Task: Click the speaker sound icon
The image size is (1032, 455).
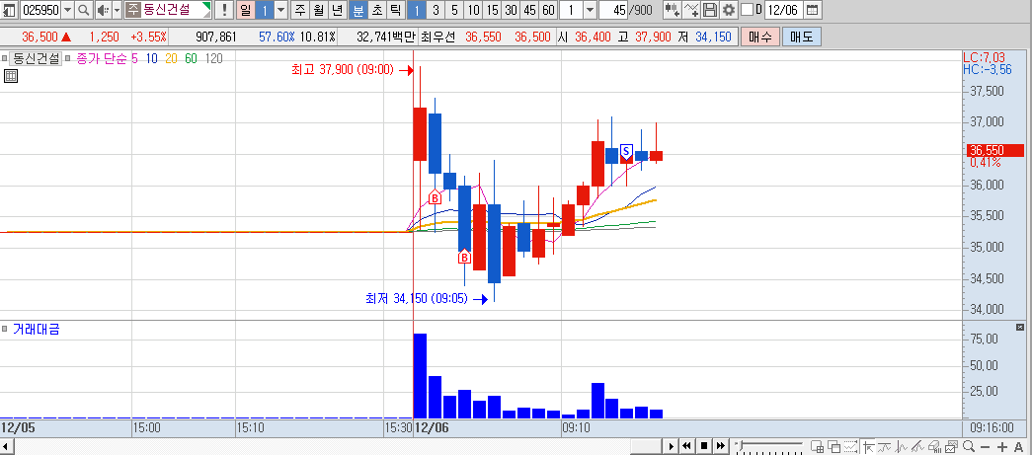Action: coord(103,9)
